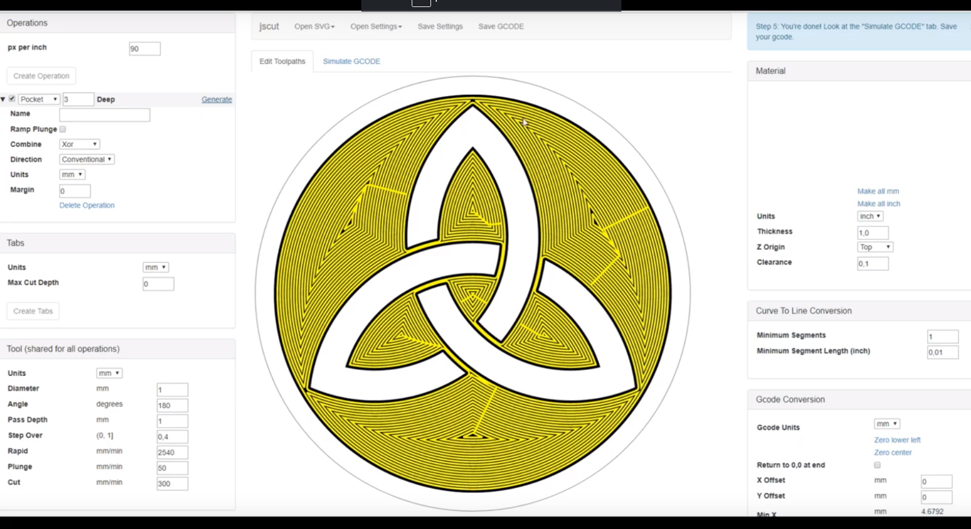Click the tool Angle input field
971x529 pixels.
172,406
